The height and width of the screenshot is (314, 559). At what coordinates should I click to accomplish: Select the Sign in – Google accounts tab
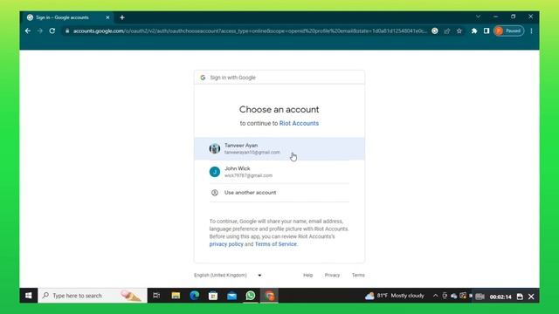point(68,17)
